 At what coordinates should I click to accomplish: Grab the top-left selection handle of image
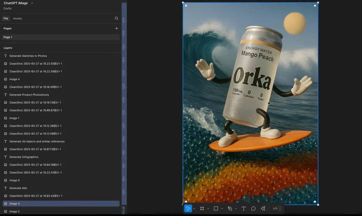click(183, 3)
